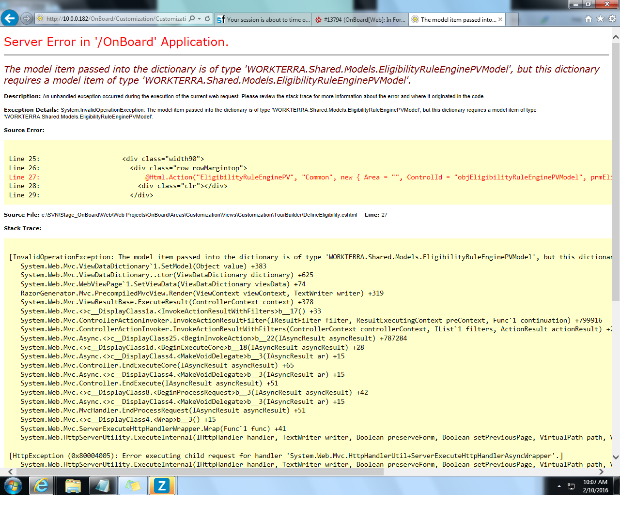
Task: Switch to the '#13794 (OnBoard[Web]' tab
Action: tap(360, 19)
